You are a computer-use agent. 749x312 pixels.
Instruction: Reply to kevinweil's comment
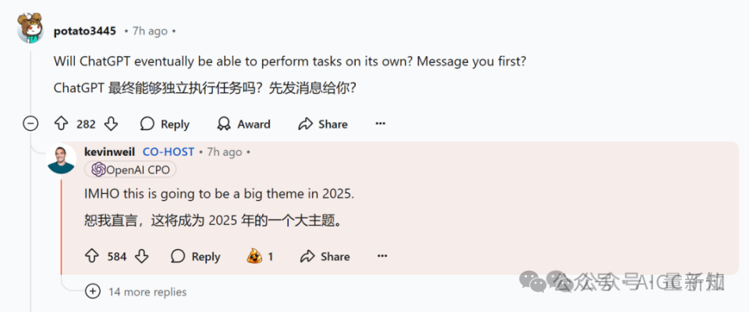coord(195,257)
